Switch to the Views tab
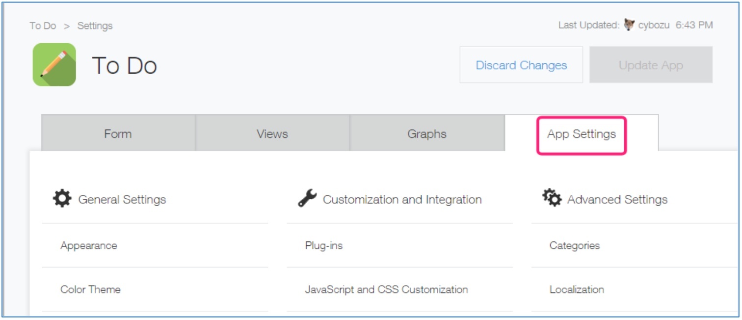 (x=272, y=133)
